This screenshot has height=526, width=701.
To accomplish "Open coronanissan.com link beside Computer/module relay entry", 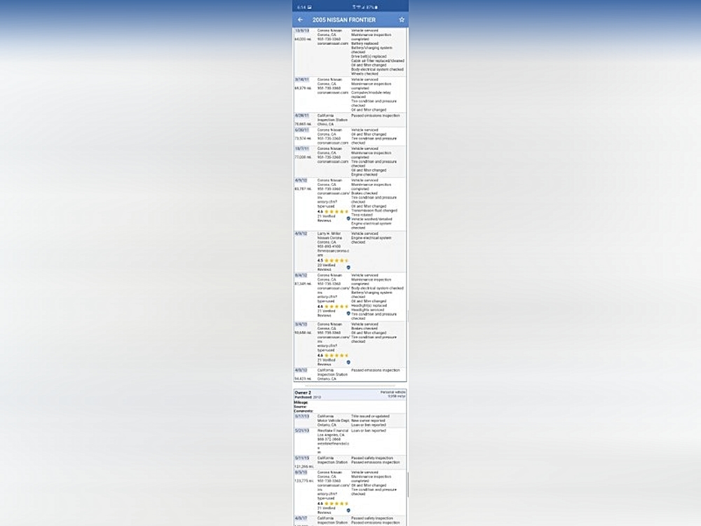I will [332, 93].
